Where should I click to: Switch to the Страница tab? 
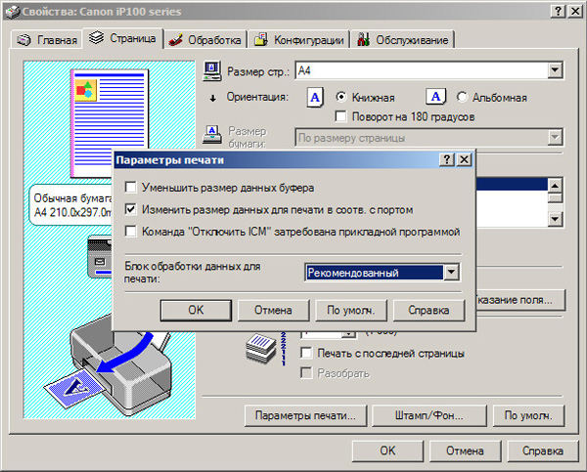[x=123, y=38]
